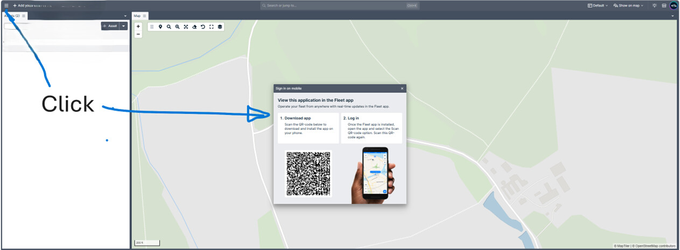The height and width of the screenshot is (250, 680).
Task: Open the Default layout dropdown
Action: [x=598, y=5]
